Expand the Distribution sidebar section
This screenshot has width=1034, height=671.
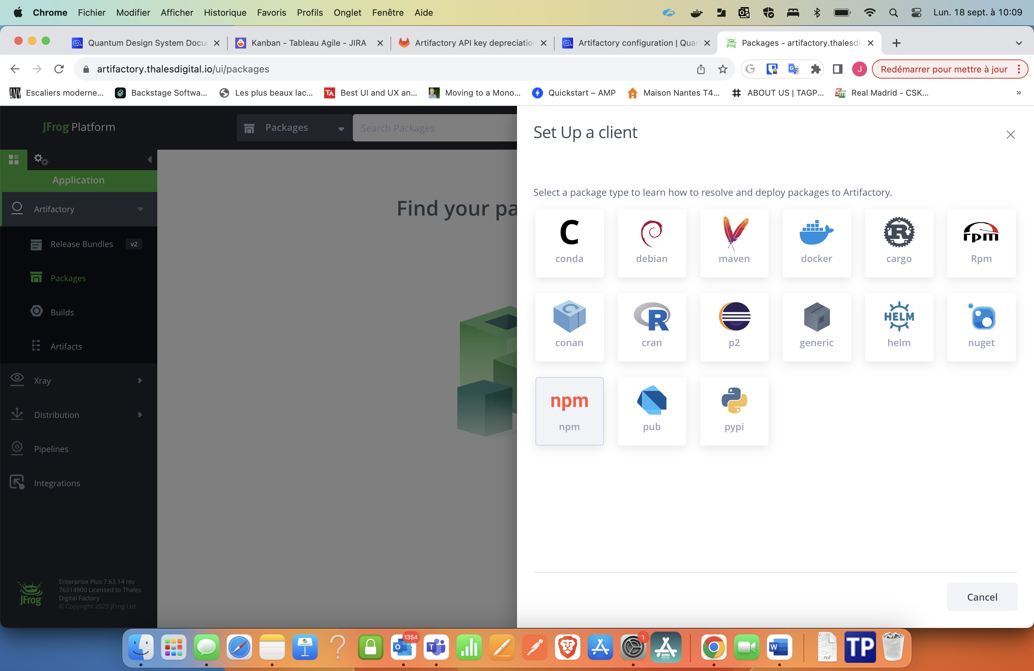pos(140,414)
